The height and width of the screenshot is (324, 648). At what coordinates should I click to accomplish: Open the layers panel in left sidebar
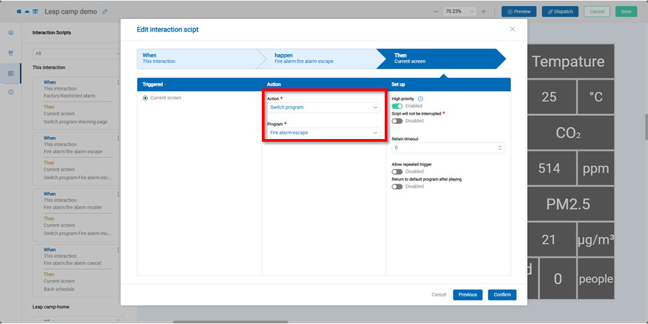[x=11, y=32]
